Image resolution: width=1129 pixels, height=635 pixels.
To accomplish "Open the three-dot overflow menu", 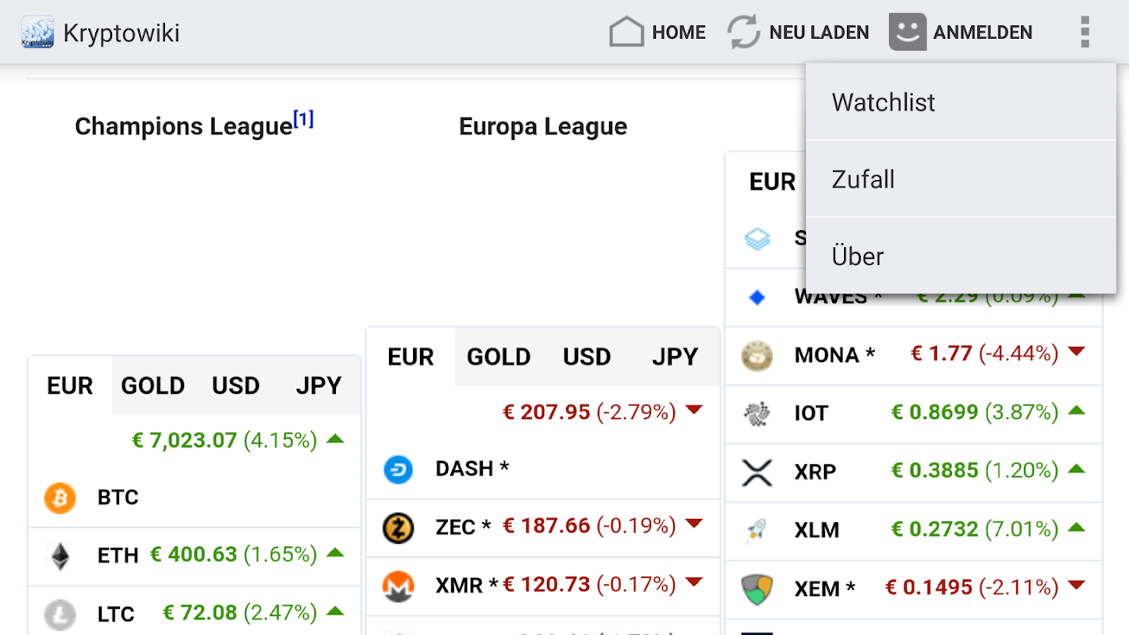I will [1085, 33].
